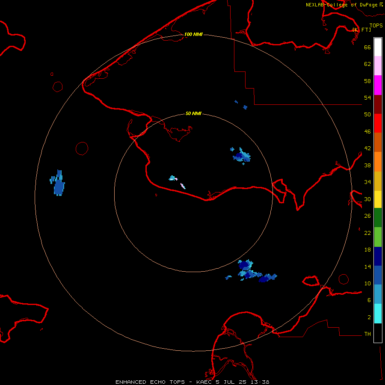Viewport: 385px width, 385px height.
Task: Click the white color swatch above 66
Action: (x=378, y=47)
